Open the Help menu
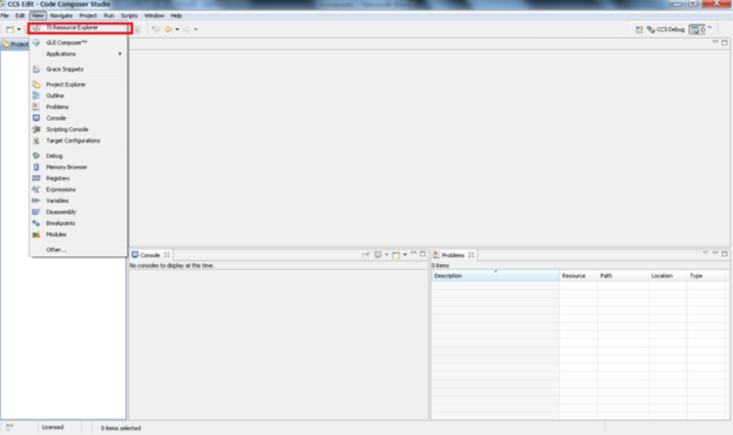733x435 pixels. point(176,15)
